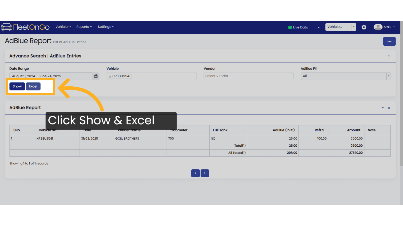Viewport: 403px width, 226px height.
Task: Sort by Amount column header
Action: coord(346,130)
